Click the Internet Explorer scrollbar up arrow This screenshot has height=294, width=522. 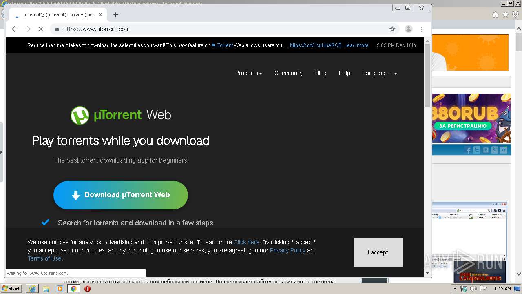(518, 29)
